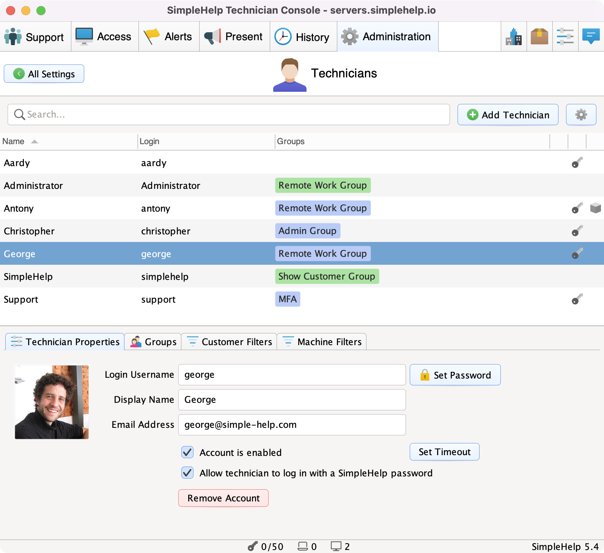The image size is (604, 553).
Task: Click Antony's Remote Work Group tag
Action: [323, 208]
